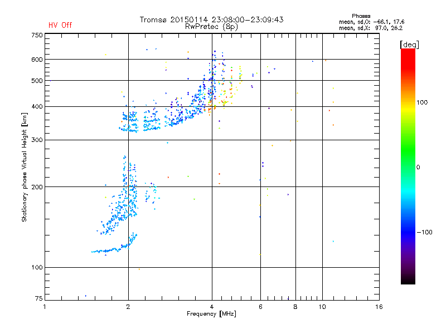Click the colorbar label '100'

[x=422, y=102]
